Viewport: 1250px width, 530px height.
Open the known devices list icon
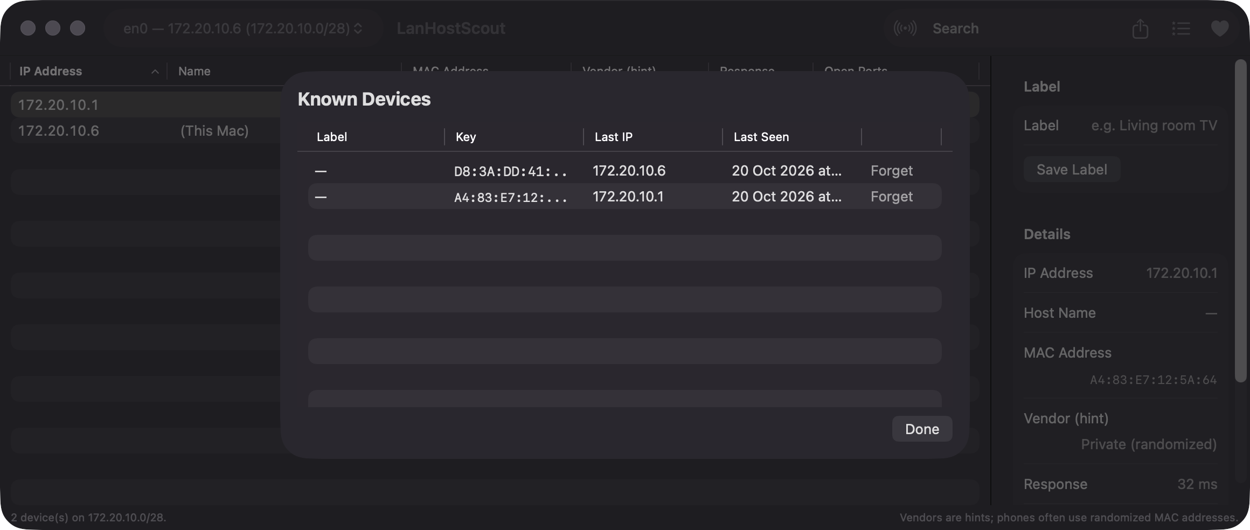[1180, 28]
